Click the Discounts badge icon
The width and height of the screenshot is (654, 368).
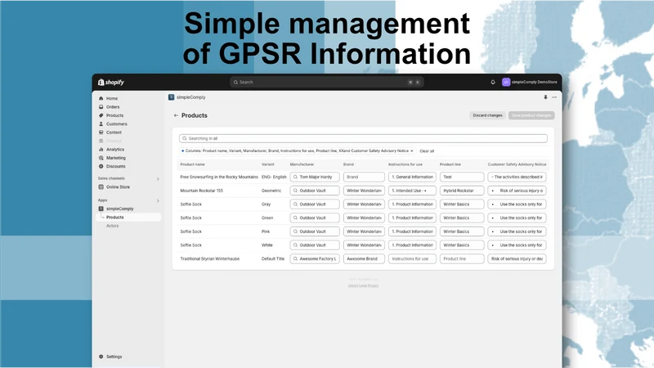[x=101, y=166]
